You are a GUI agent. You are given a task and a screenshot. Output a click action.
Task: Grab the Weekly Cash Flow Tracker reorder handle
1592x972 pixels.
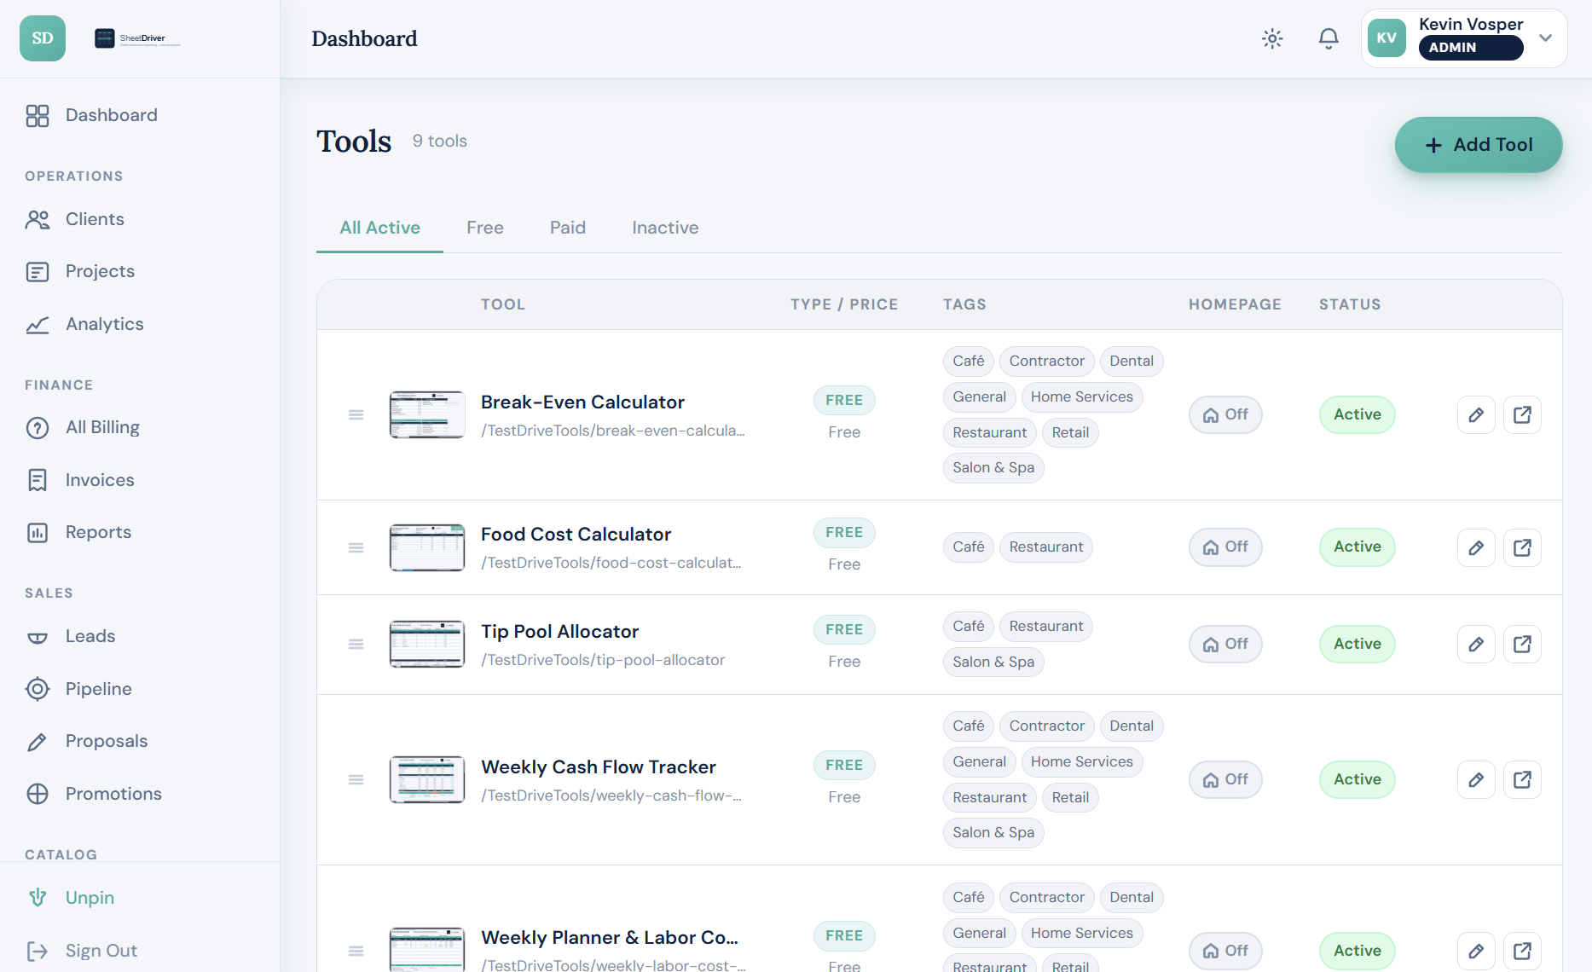pyautogui.click(x=356, y=780)
